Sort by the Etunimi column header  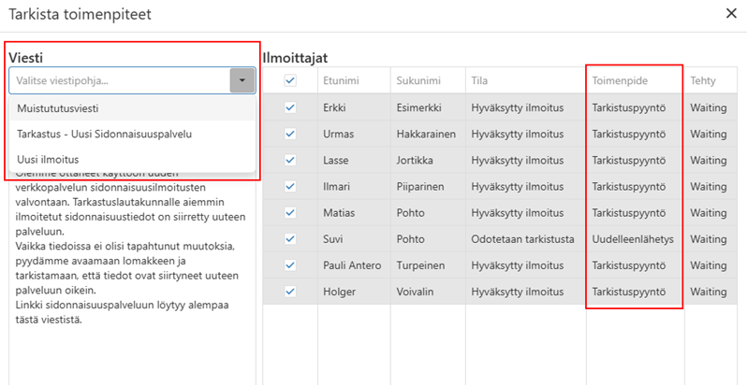pos(340,81)
